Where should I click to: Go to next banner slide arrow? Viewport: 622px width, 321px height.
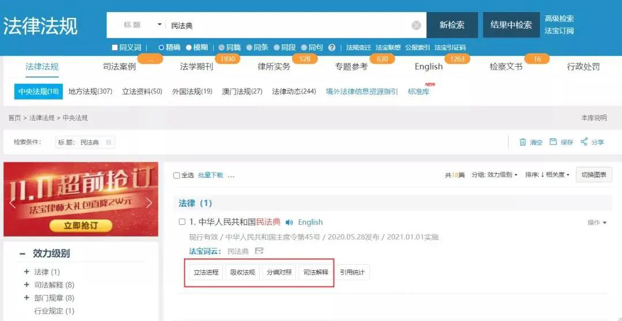[x=149, y=202]
